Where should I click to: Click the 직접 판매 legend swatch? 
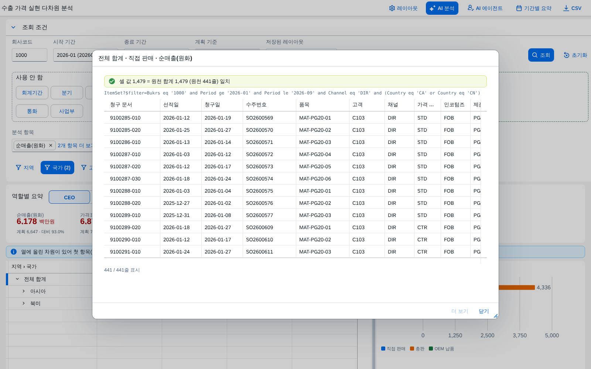(383, 348)
